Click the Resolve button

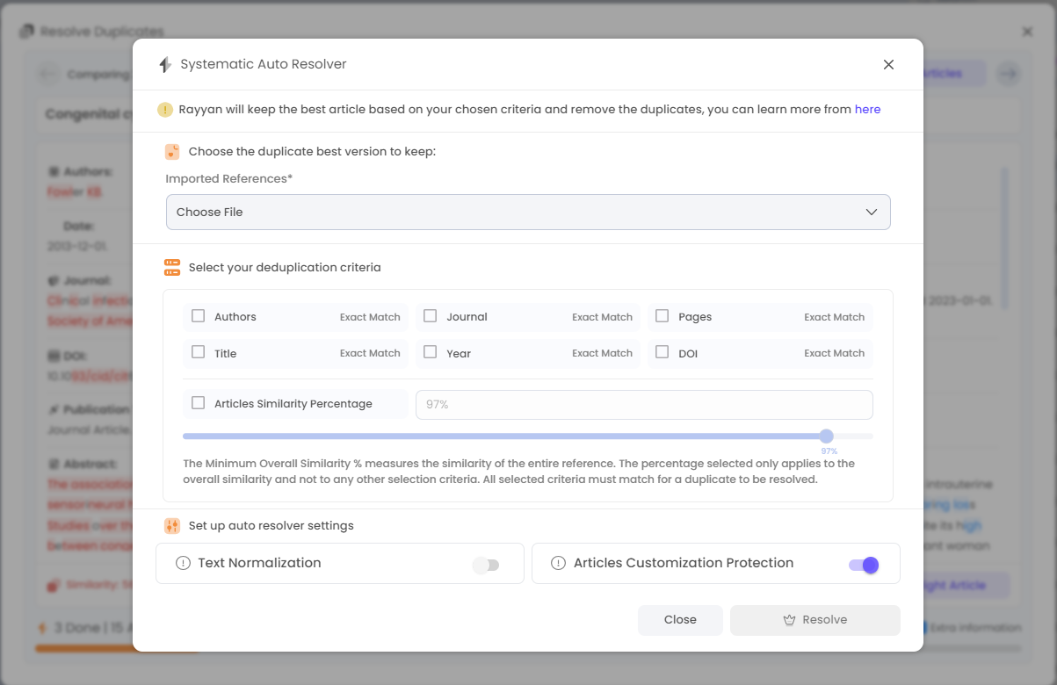(814, 620)
